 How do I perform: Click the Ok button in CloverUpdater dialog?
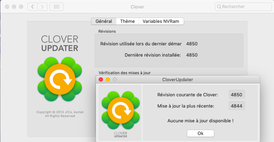pyautogui.click(x=201, y=134)
